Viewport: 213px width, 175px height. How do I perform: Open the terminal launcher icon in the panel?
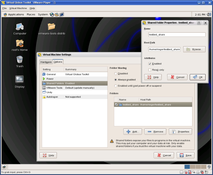coord(61,14)
